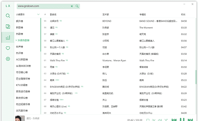Open the leaderboard chart page in sidebar
198x121 pixels.
click(x=8, y=37)
